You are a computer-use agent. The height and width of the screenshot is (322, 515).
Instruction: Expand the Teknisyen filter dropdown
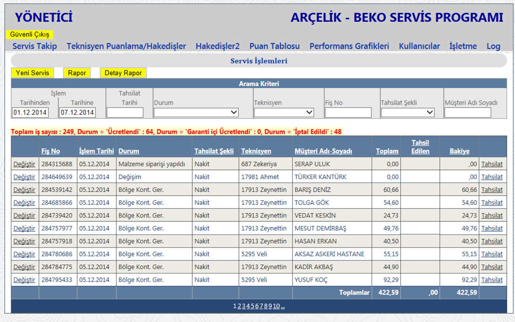pyautogui.click(x=284, y=112)
